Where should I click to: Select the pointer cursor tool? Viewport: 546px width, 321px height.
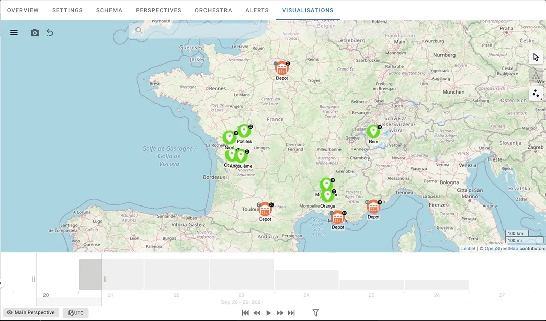536,57
